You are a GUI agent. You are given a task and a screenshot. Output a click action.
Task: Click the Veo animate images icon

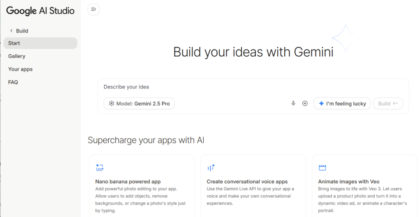pos(322,167)
